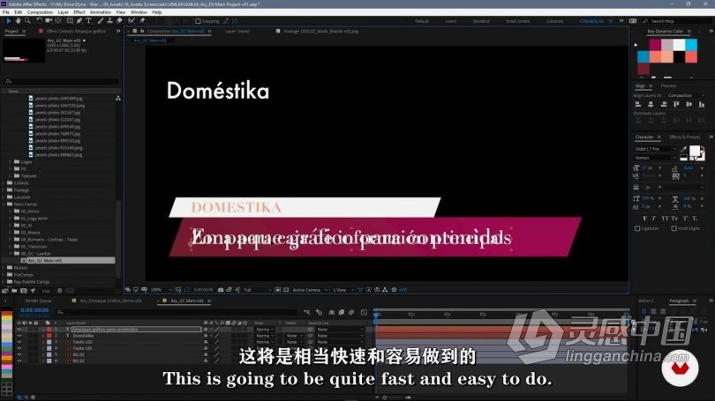Screen dimensions: 715x401
Task: Align layers left in Align panel
Action: [x=638, y=104]
